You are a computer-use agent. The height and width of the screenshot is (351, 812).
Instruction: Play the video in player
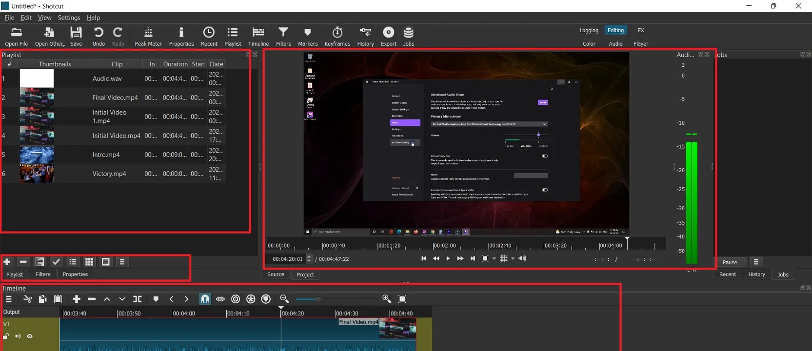click(448, 258)
